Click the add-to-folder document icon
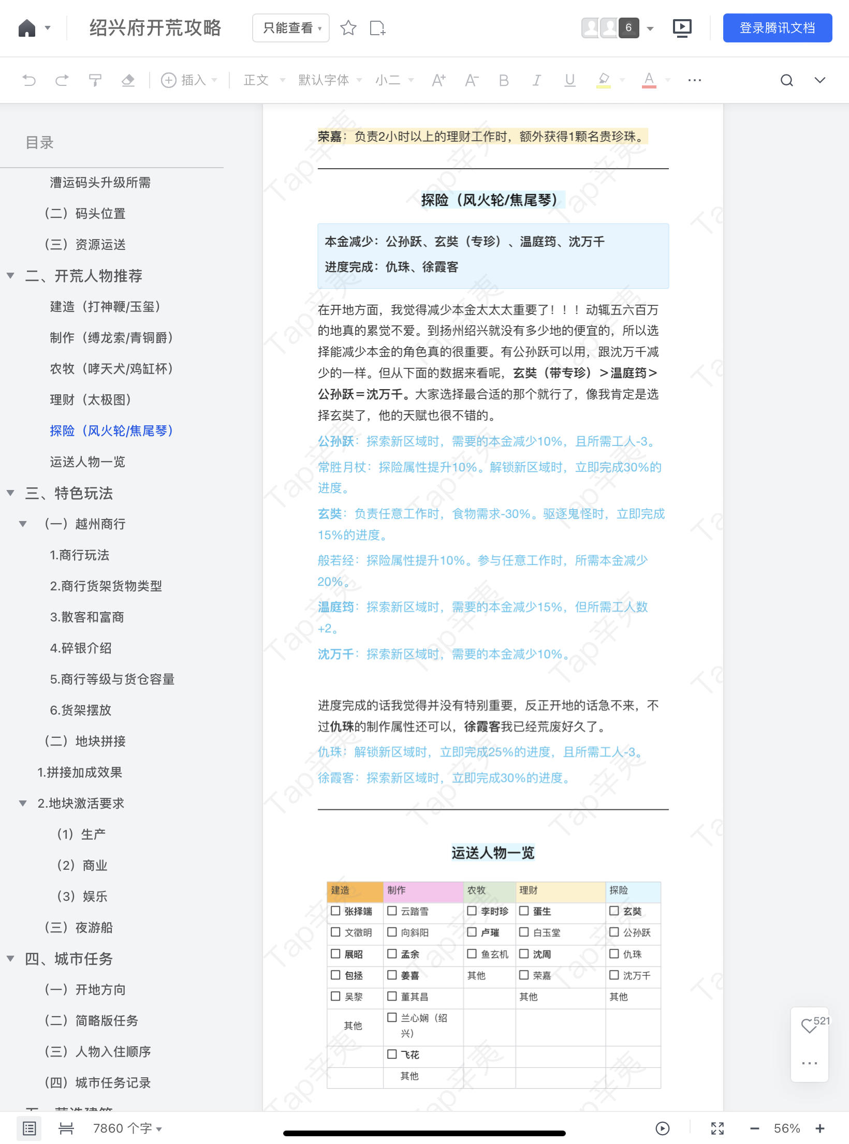Screen dimensions: 849x1144 click(378, 28)
